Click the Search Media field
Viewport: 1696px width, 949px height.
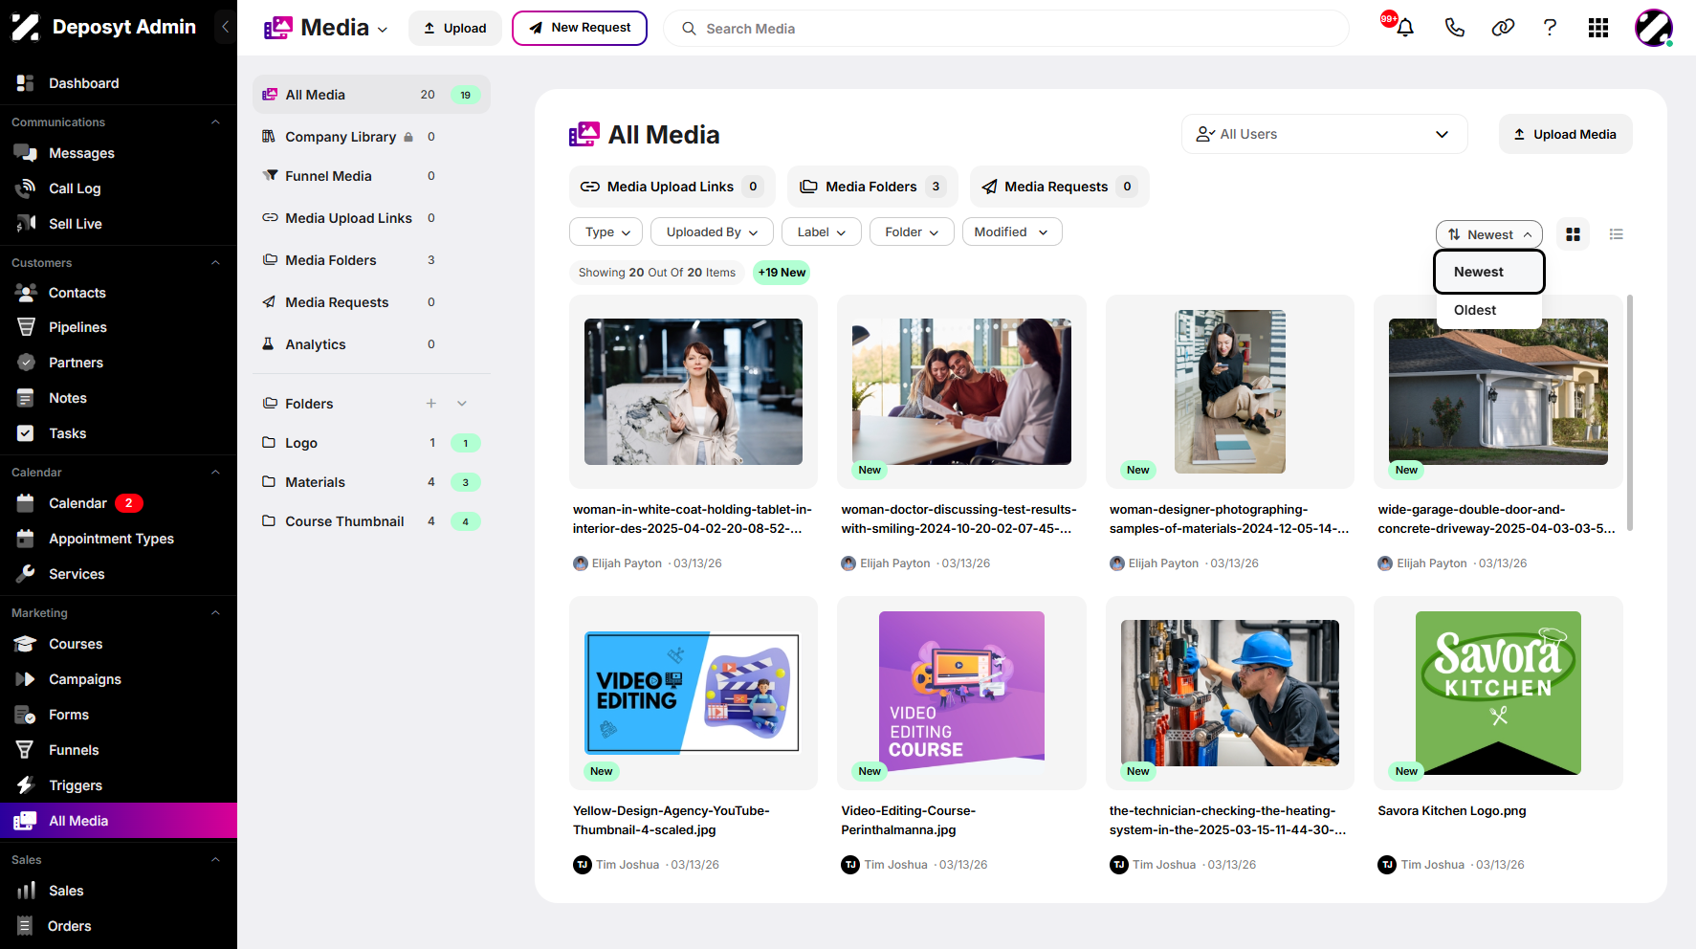pyautogui.click(x=1005, y=29)
